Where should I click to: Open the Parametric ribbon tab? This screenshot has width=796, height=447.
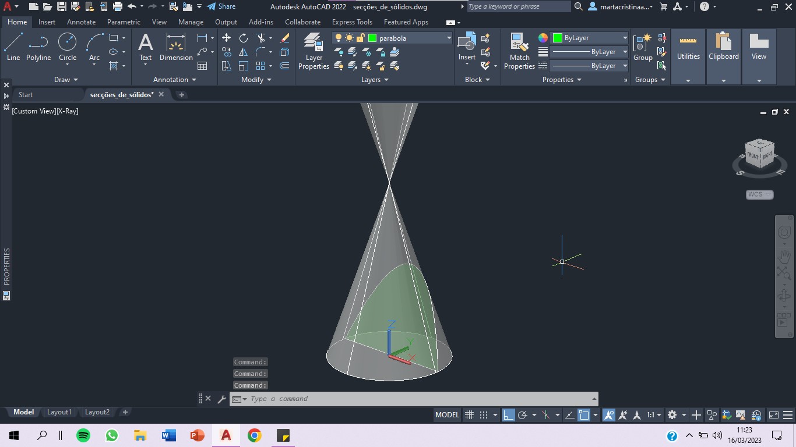pos(124,22)
